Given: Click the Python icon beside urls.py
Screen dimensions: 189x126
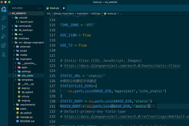Looking at the screenshot, I should pyautogui.click(x=19, y=96).
